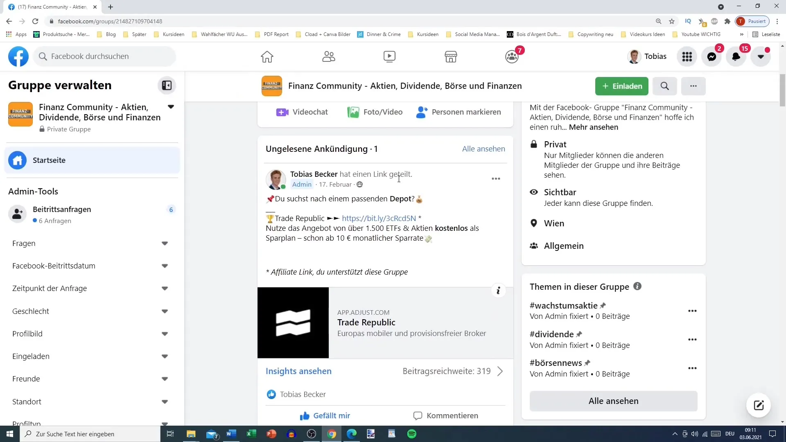The width and height of the screenshot is (786, 442).
Task: Open options for #börsennews topic
Action: pos(692,368)
